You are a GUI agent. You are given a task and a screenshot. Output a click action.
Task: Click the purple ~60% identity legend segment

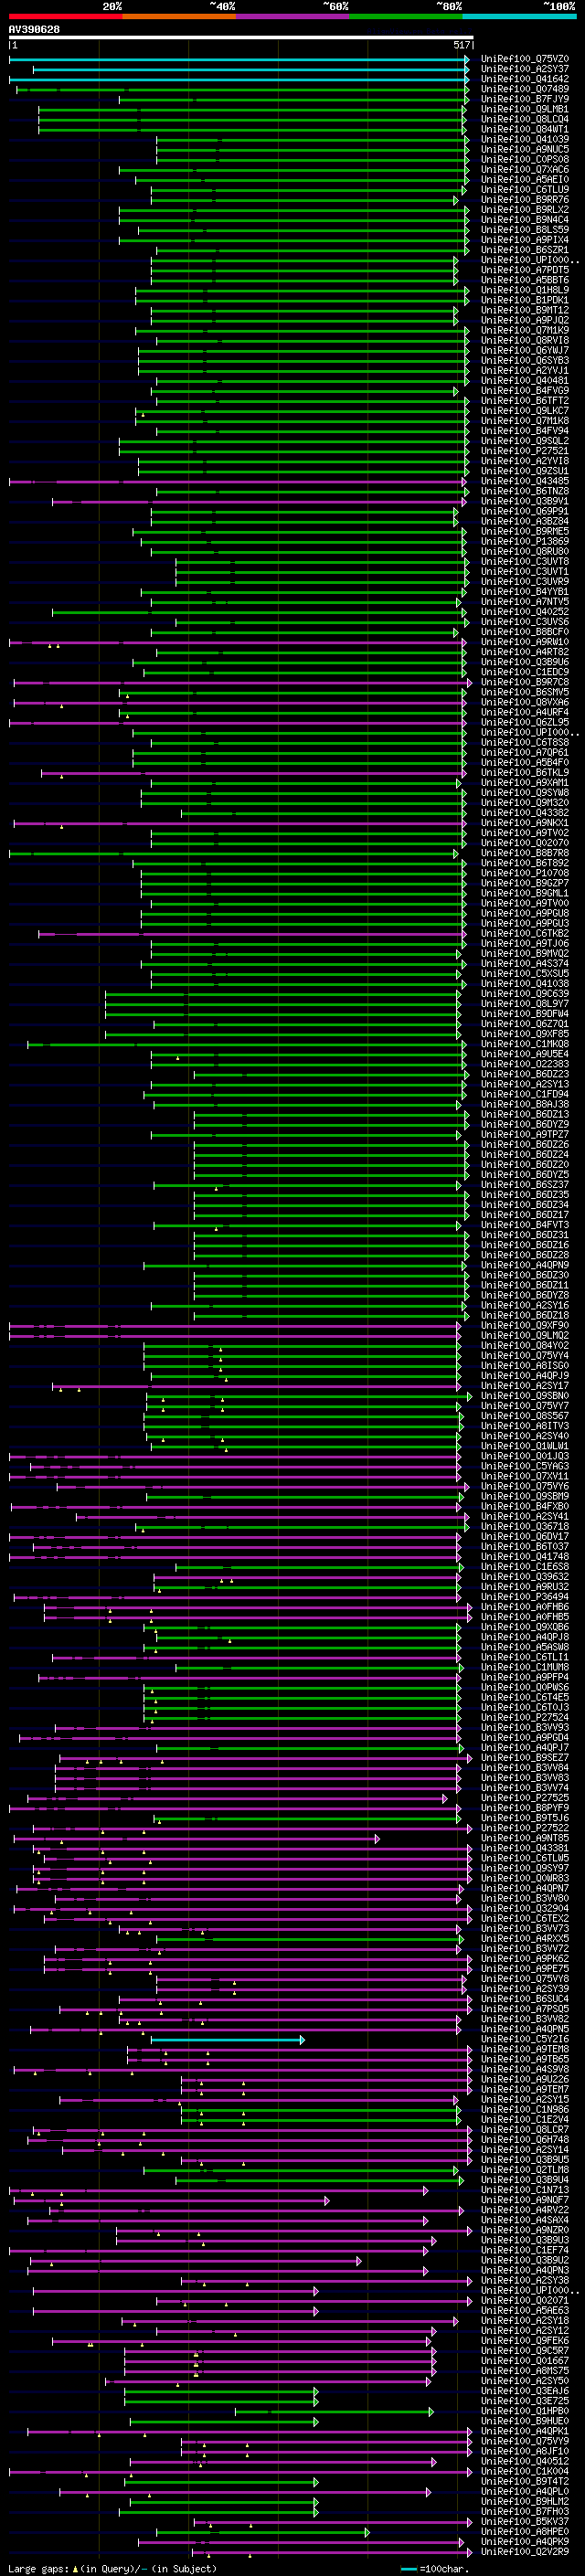[x=293, y=16]
